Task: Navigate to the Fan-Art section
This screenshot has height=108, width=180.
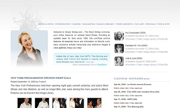Action: [139, 24]
